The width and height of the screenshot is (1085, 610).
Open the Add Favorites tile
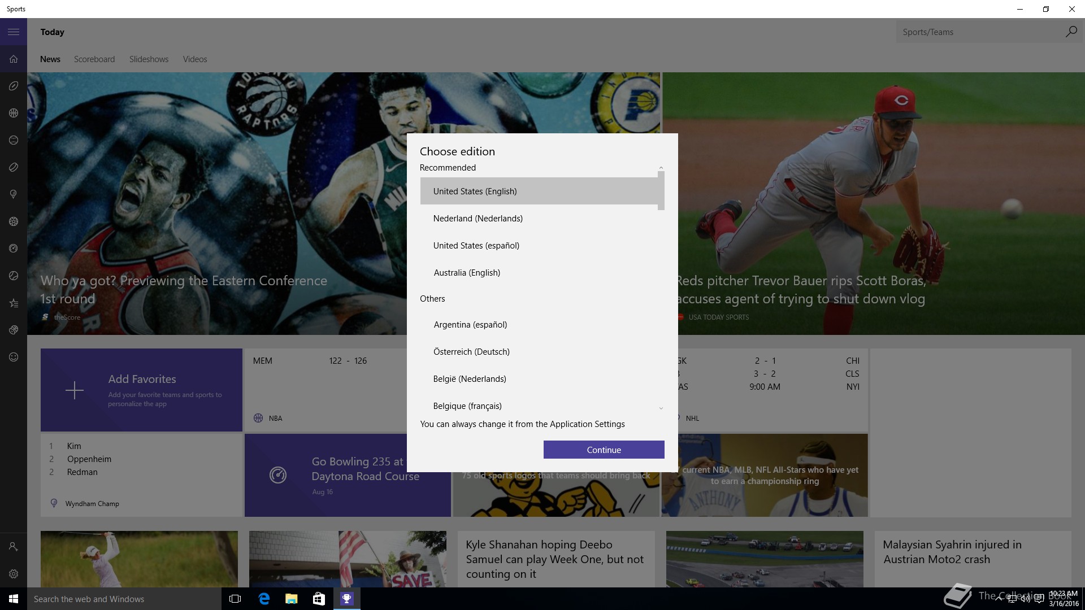(141, 390)
